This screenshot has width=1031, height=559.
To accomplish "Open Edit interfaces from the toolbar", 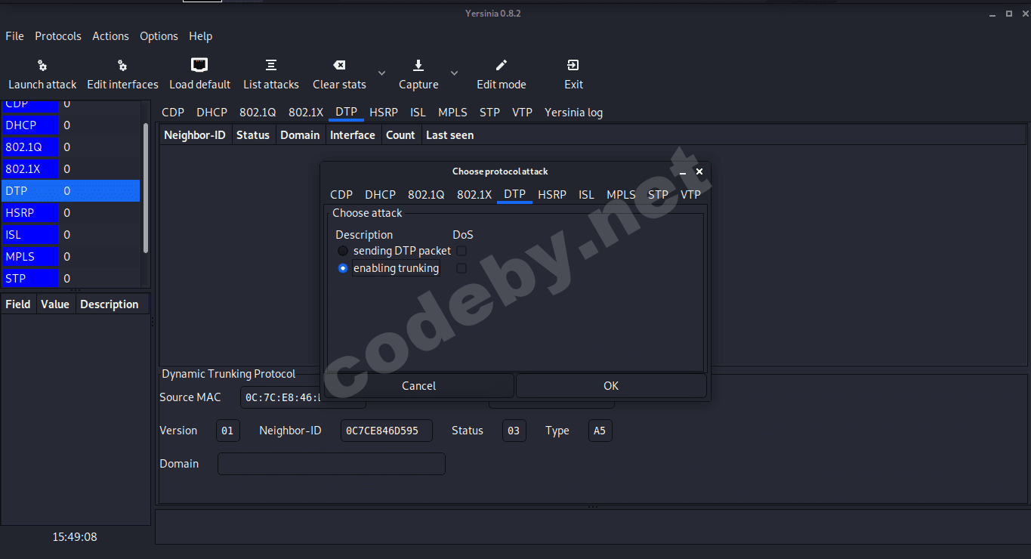I will tap(122, 73).
